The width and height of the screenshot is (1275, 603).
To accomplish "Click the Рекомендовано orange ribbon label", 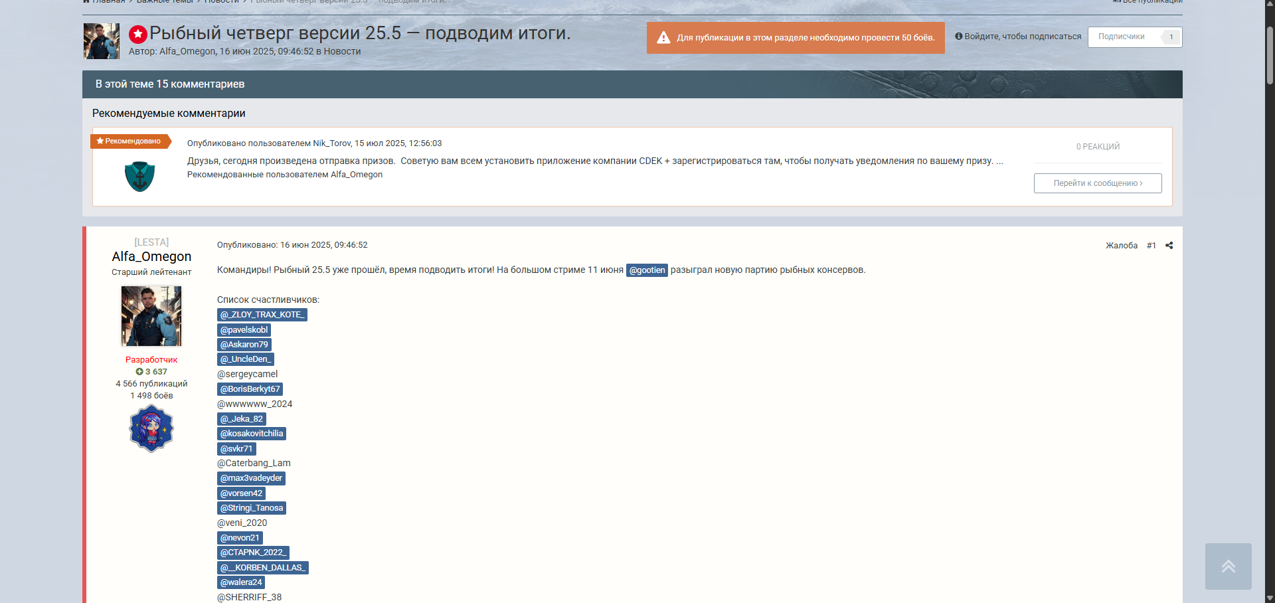I will (x=131, y=141).
